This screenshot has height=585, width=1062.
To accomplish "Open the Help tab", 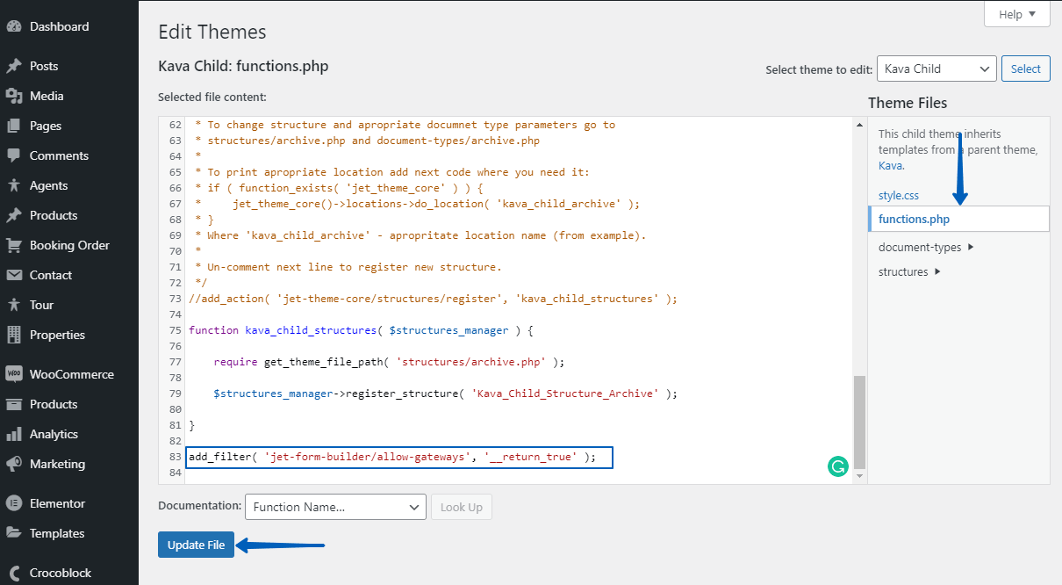I will pos(1016,14).
